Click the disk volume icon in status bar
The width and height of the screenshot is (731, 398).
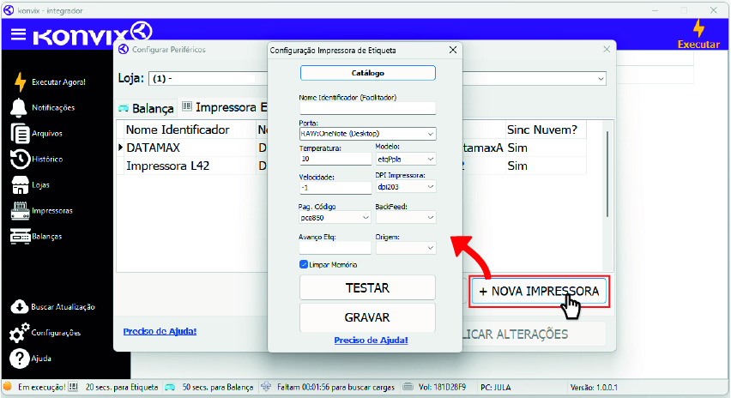tap(408, 387)
